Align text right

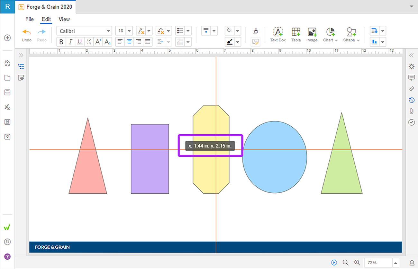point(139,42)
